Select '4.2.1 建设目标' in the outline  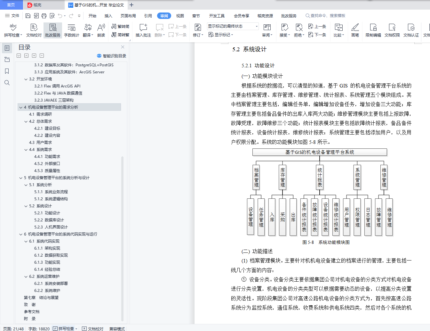coord(47,128)
